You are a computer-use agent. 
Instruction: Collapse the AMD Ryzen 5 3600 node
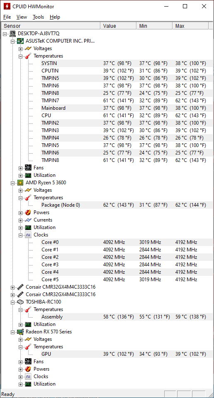(13, 183)
